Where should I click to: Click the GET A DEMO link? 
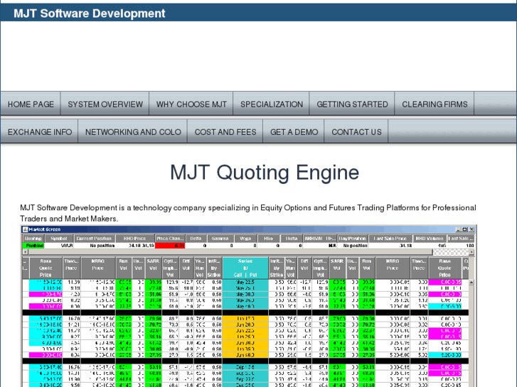pyautogui.click(x=294, y=131)
